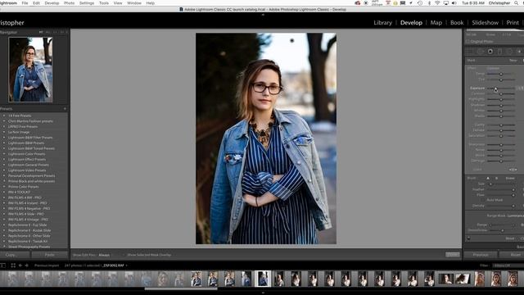Click the Done button below photo

[453, 255]
